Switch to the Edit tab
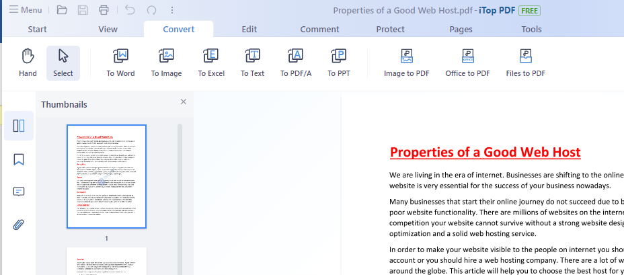 (x=249, y=29)
